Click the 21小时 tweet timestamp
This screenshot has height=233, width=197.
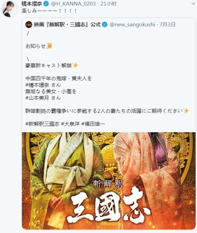109,4
